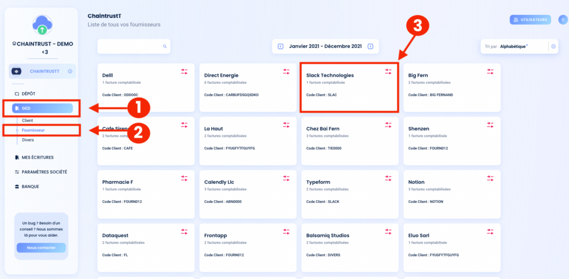The width and height of the screenshot is (569, 279).
Task: Click the Typeform supplier name
Action: click(x=318, y=182)
